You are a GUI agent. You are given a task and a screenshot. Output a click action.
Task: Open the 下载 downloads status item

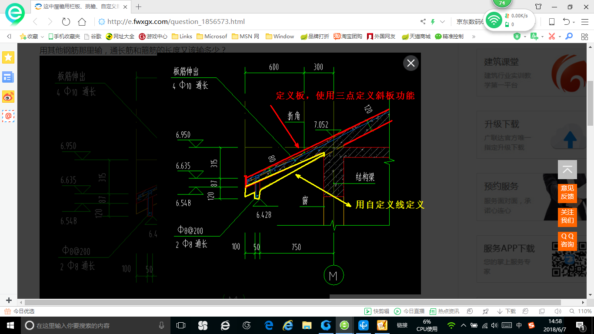tap(506, 311)
